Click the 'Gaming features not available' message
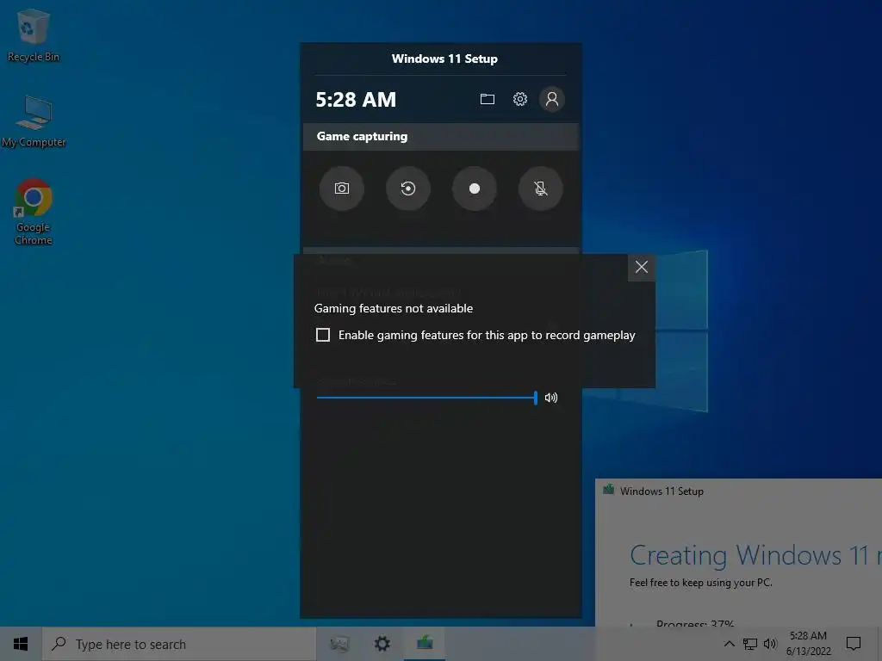The image size is (882, 661). (393, 309)
